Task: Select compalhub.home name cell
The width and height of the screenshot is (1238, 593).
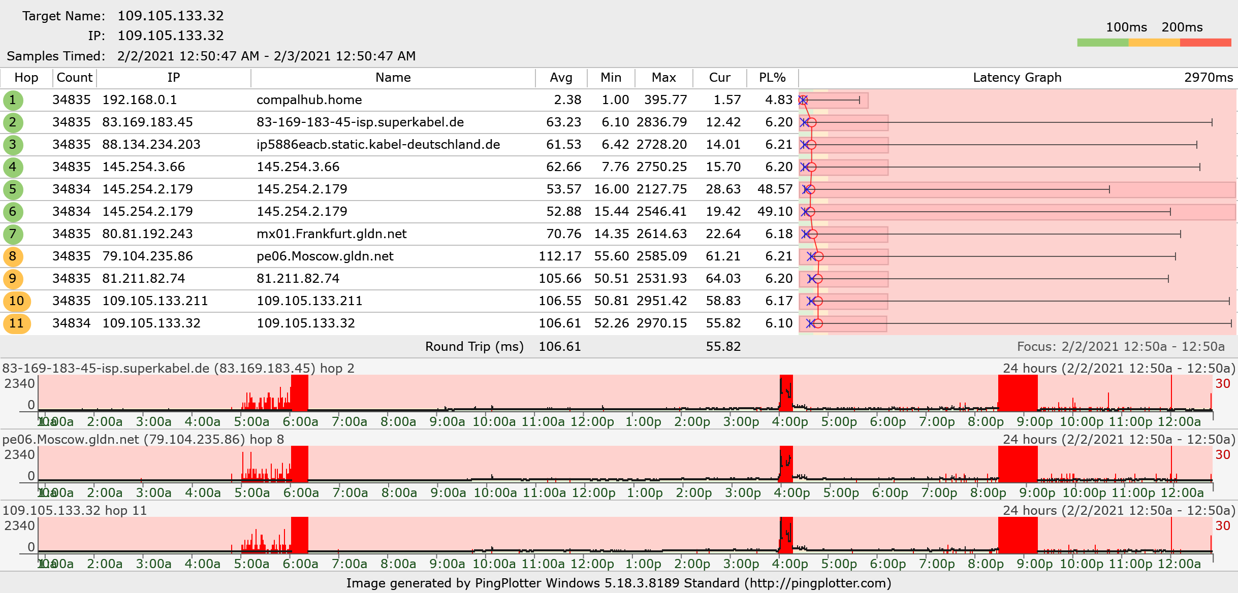Action: point(309,100)
